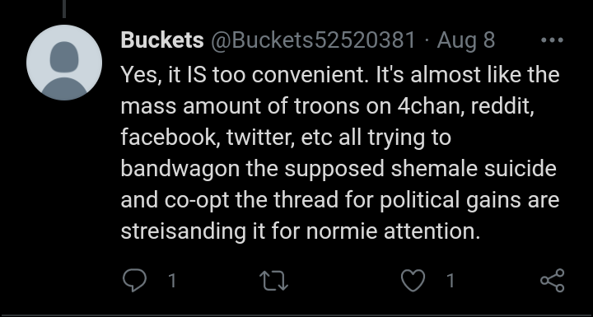The height and width of the screenshot is (317, 593).
Task: Click the reply count number next to bubble
Action: click(x=172, y=281)
